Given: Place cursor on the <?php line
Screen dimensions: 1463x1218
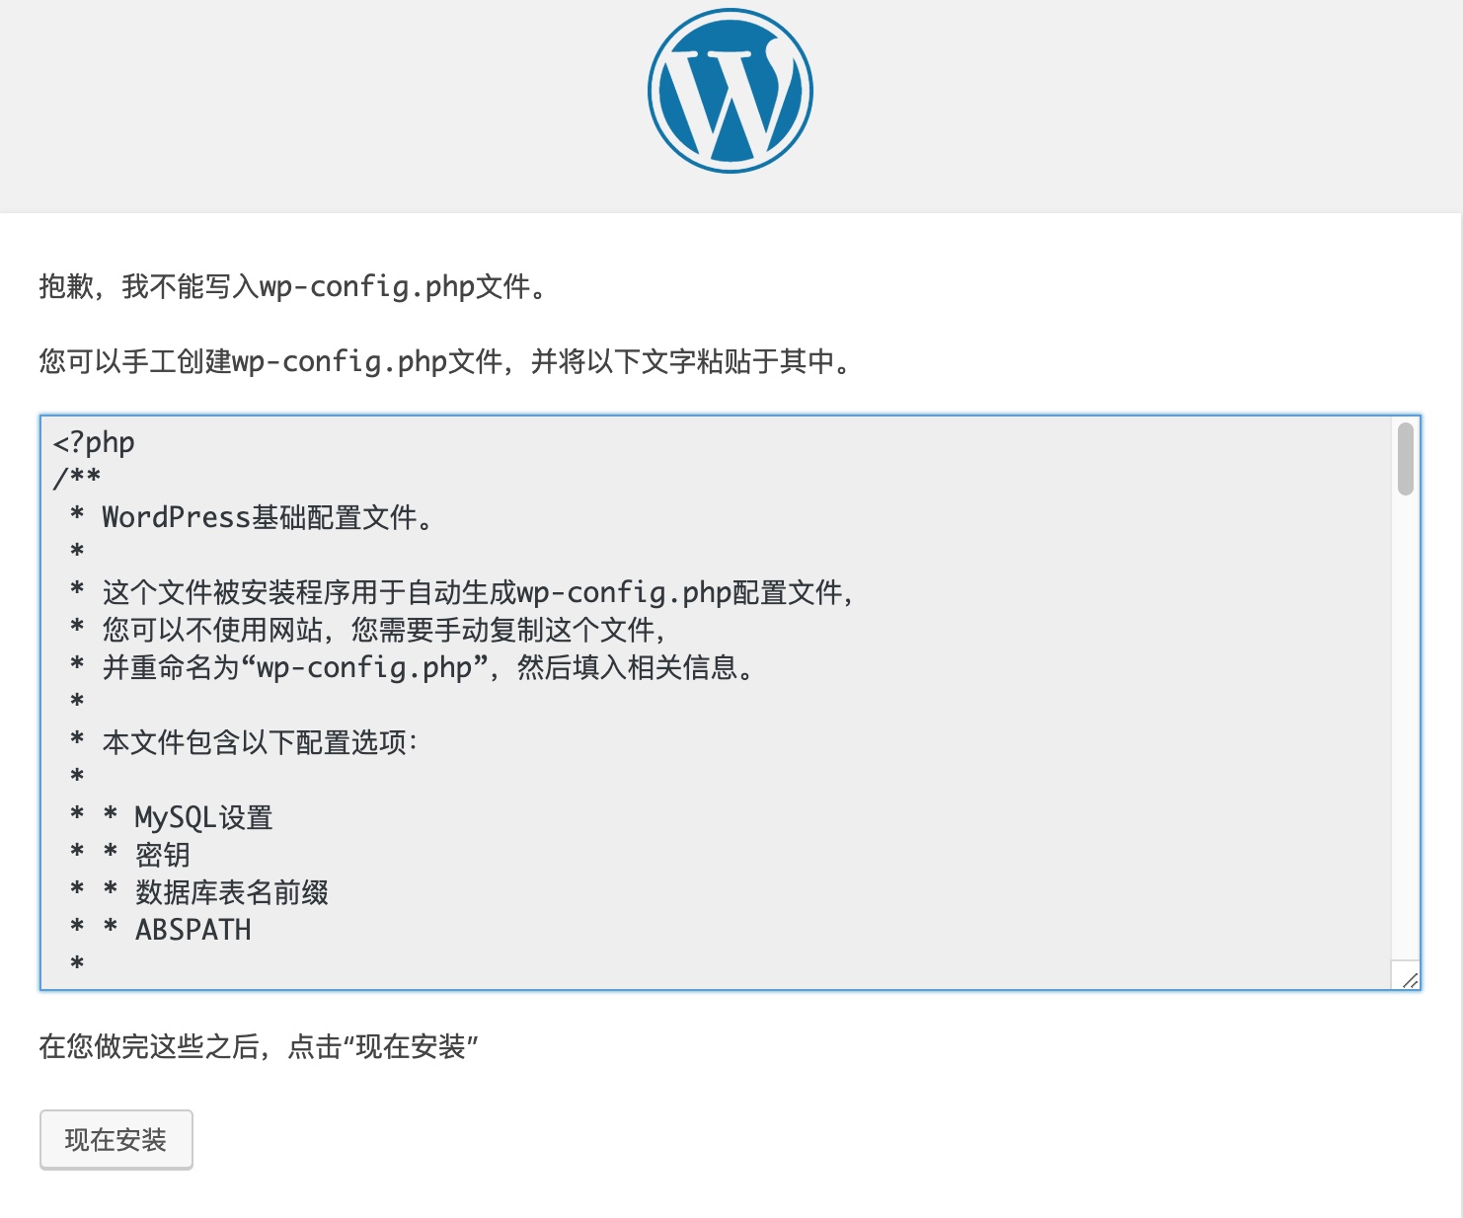Looking at the screenshot, I should (x=95, y=442).
